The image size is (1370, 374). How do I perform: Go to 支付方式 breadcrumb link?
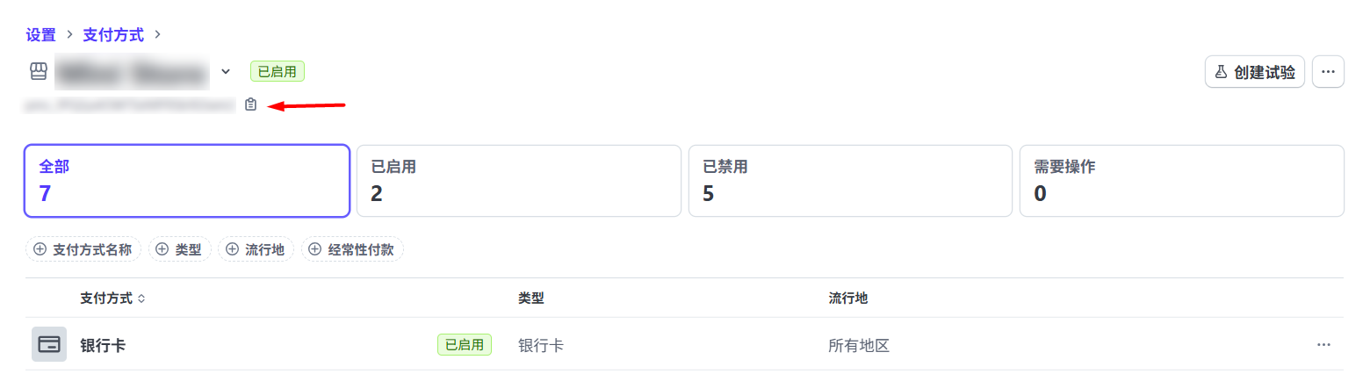coord(113,35)
